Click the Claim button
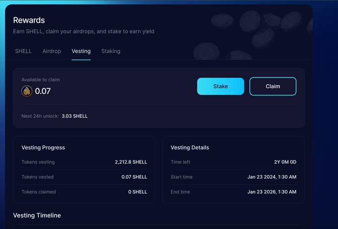The image size is (338, 229). tap(273, 86)
